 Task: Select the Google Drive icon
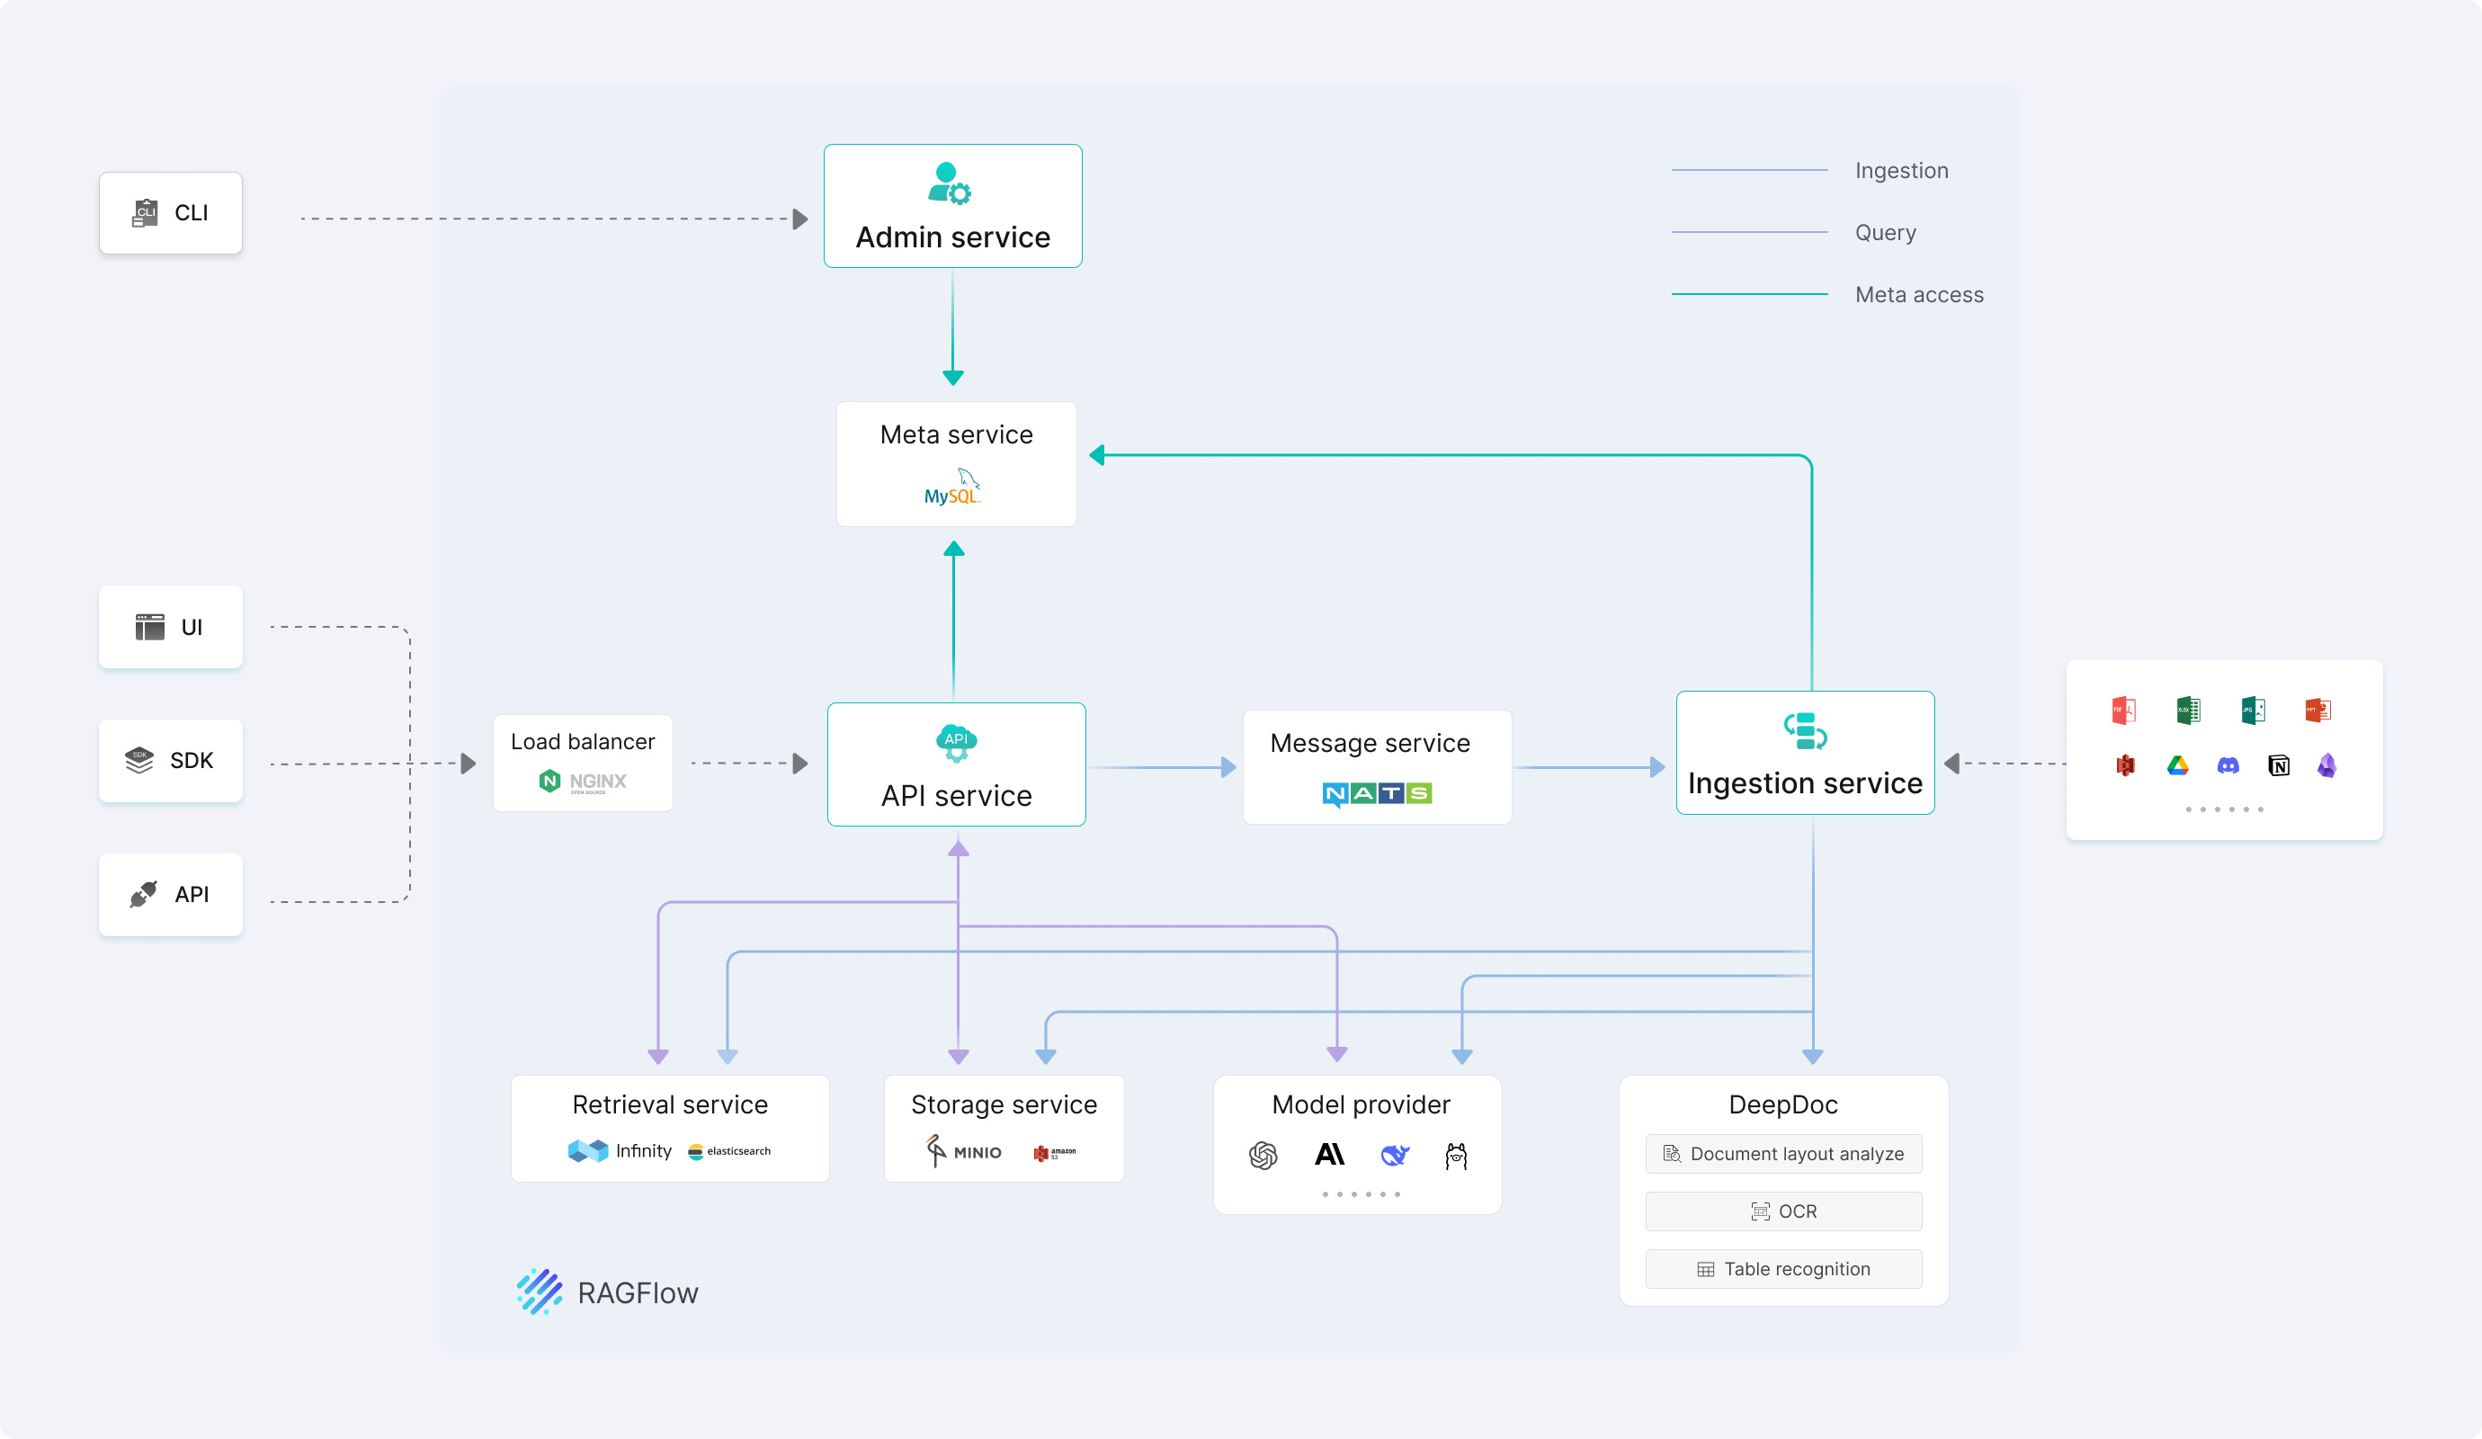[x=2178, y=765]
